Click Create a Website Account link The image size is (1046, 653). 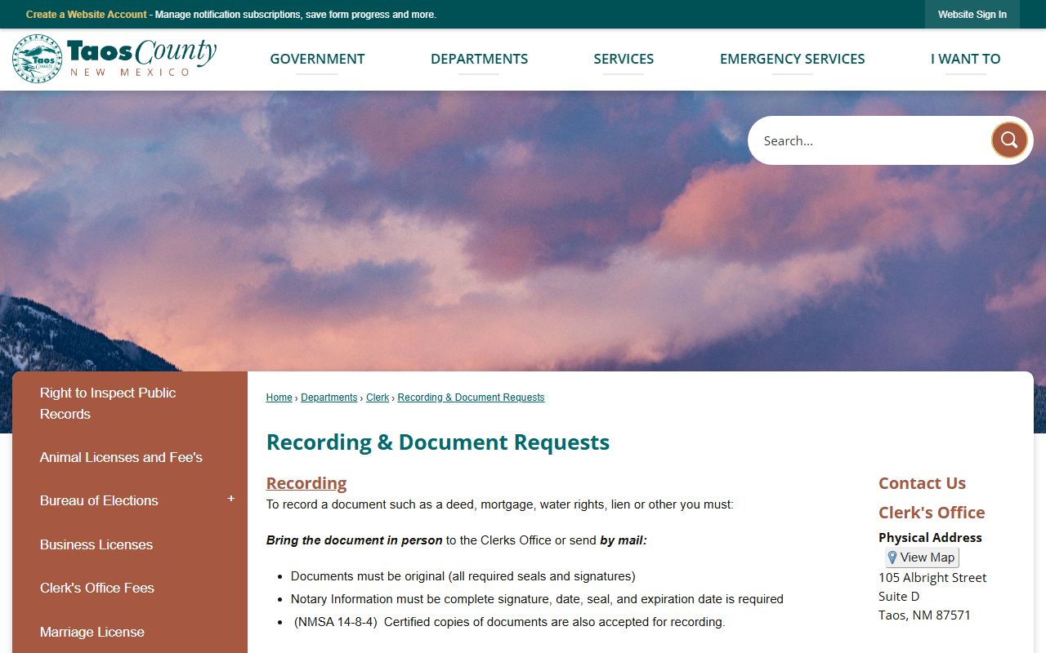point(87,15)
